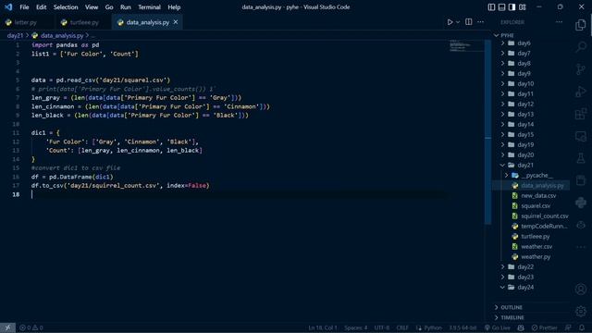This screenshot has width=592, height=333.
Task: Open the Run and Debug view icon
Action: (581, 92)
